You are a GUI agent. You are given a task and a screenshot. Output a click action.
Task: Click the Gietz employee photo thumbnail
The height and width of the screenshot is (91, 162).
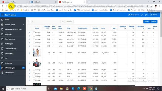[37, 53]
